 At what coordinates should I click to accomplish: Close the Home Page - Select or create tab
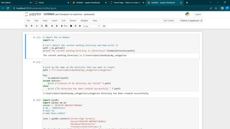pos(143,3)
